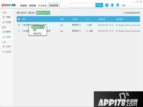Minimize the Youku window
The height and width of the screenshot is (107, 143).
pos(134,2)
